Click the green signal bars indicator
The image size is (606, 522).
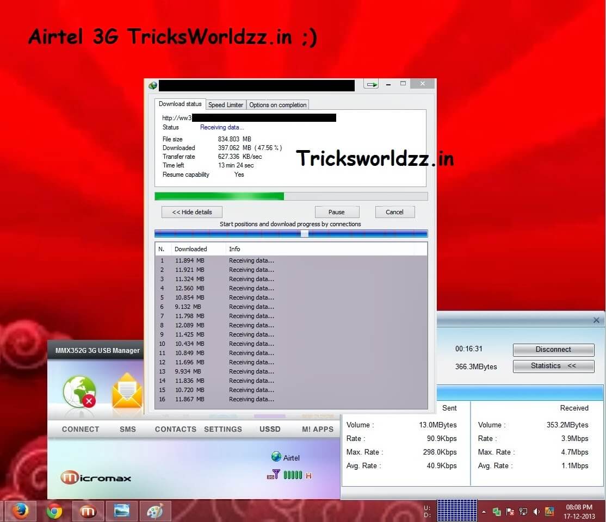(x=293, y=475)
